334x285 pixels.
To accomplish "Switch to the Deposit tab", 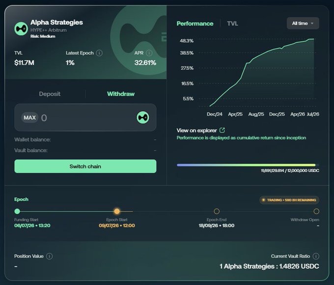I will pyautogui.click(x=50, y=94).
